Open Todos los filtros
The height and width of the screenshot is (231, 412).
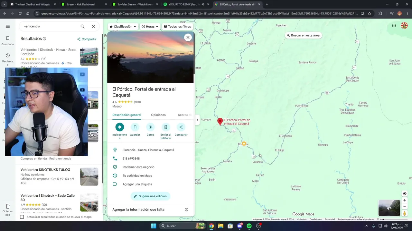coord(177,27)
